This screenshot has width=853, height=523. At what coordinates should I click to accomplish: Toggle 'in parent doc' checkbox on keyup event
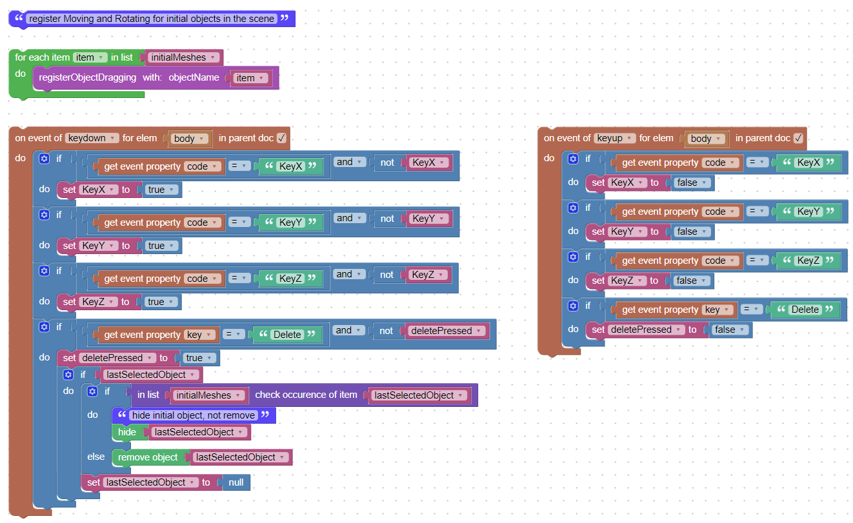coord(798,138)
